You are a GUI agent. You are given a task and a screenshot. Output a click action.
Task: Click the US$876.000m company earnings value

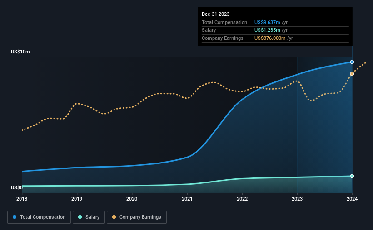tap(270, 38)
